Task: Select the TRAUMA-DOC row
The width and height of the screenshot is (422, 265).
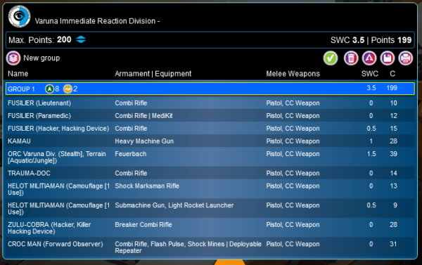Action: pyautogui.click(x=210, y=173)
